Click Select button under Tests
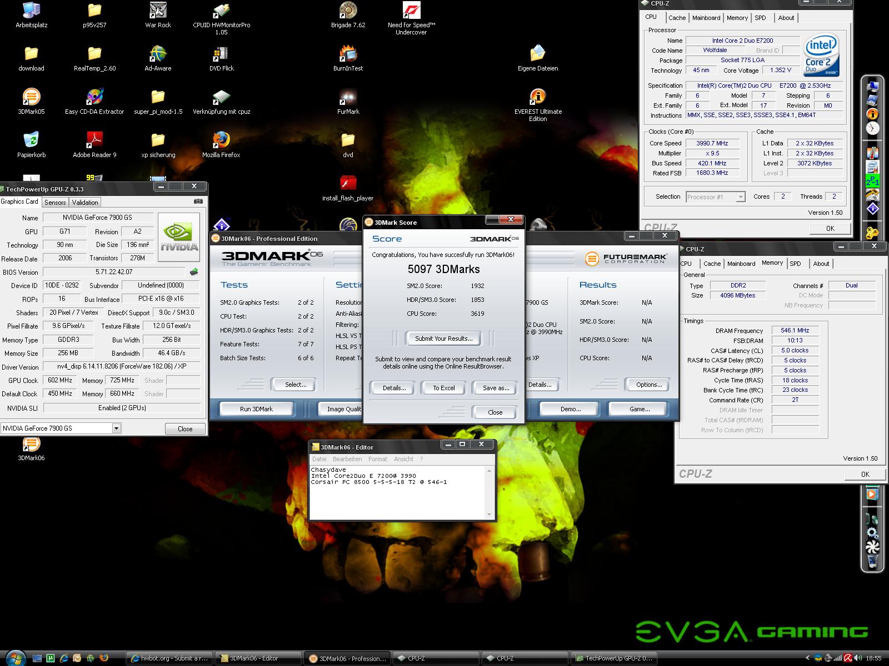Image resolution: width=889 pixels, height=666 pixels. pos(296,385)
